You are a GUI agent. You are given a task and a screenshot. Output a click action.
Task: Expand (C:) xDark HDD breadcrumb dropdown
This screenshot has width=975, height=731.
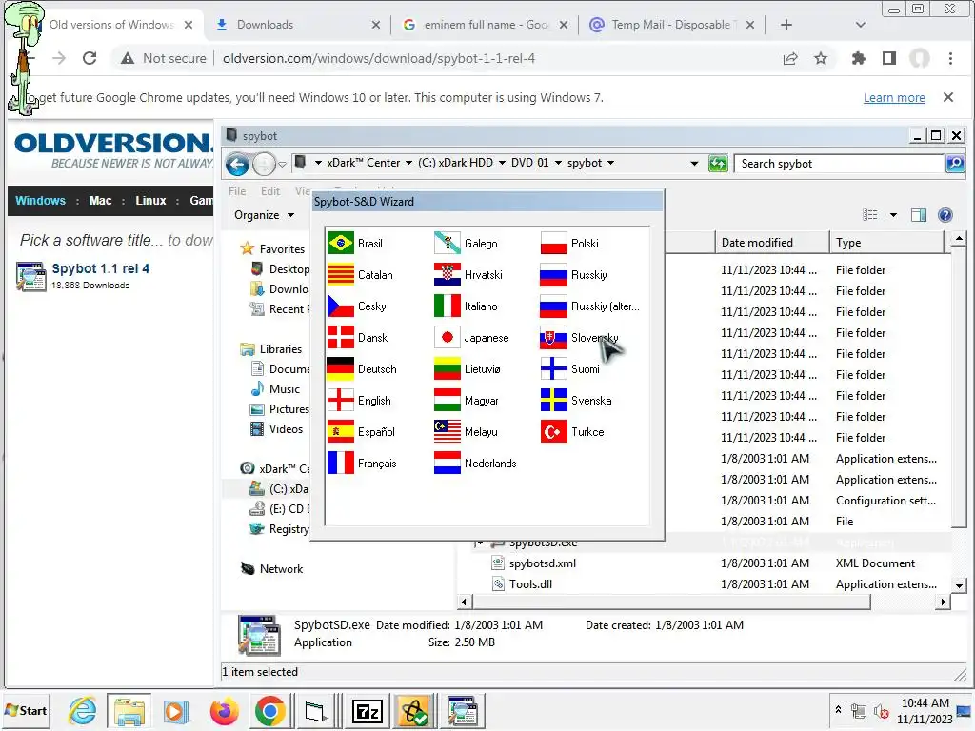coord(502,163)
